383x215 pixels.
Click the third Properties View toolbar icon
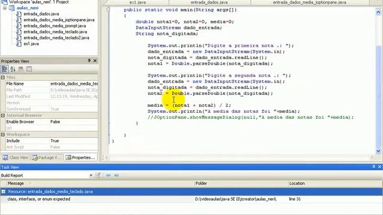pos(21,69)
